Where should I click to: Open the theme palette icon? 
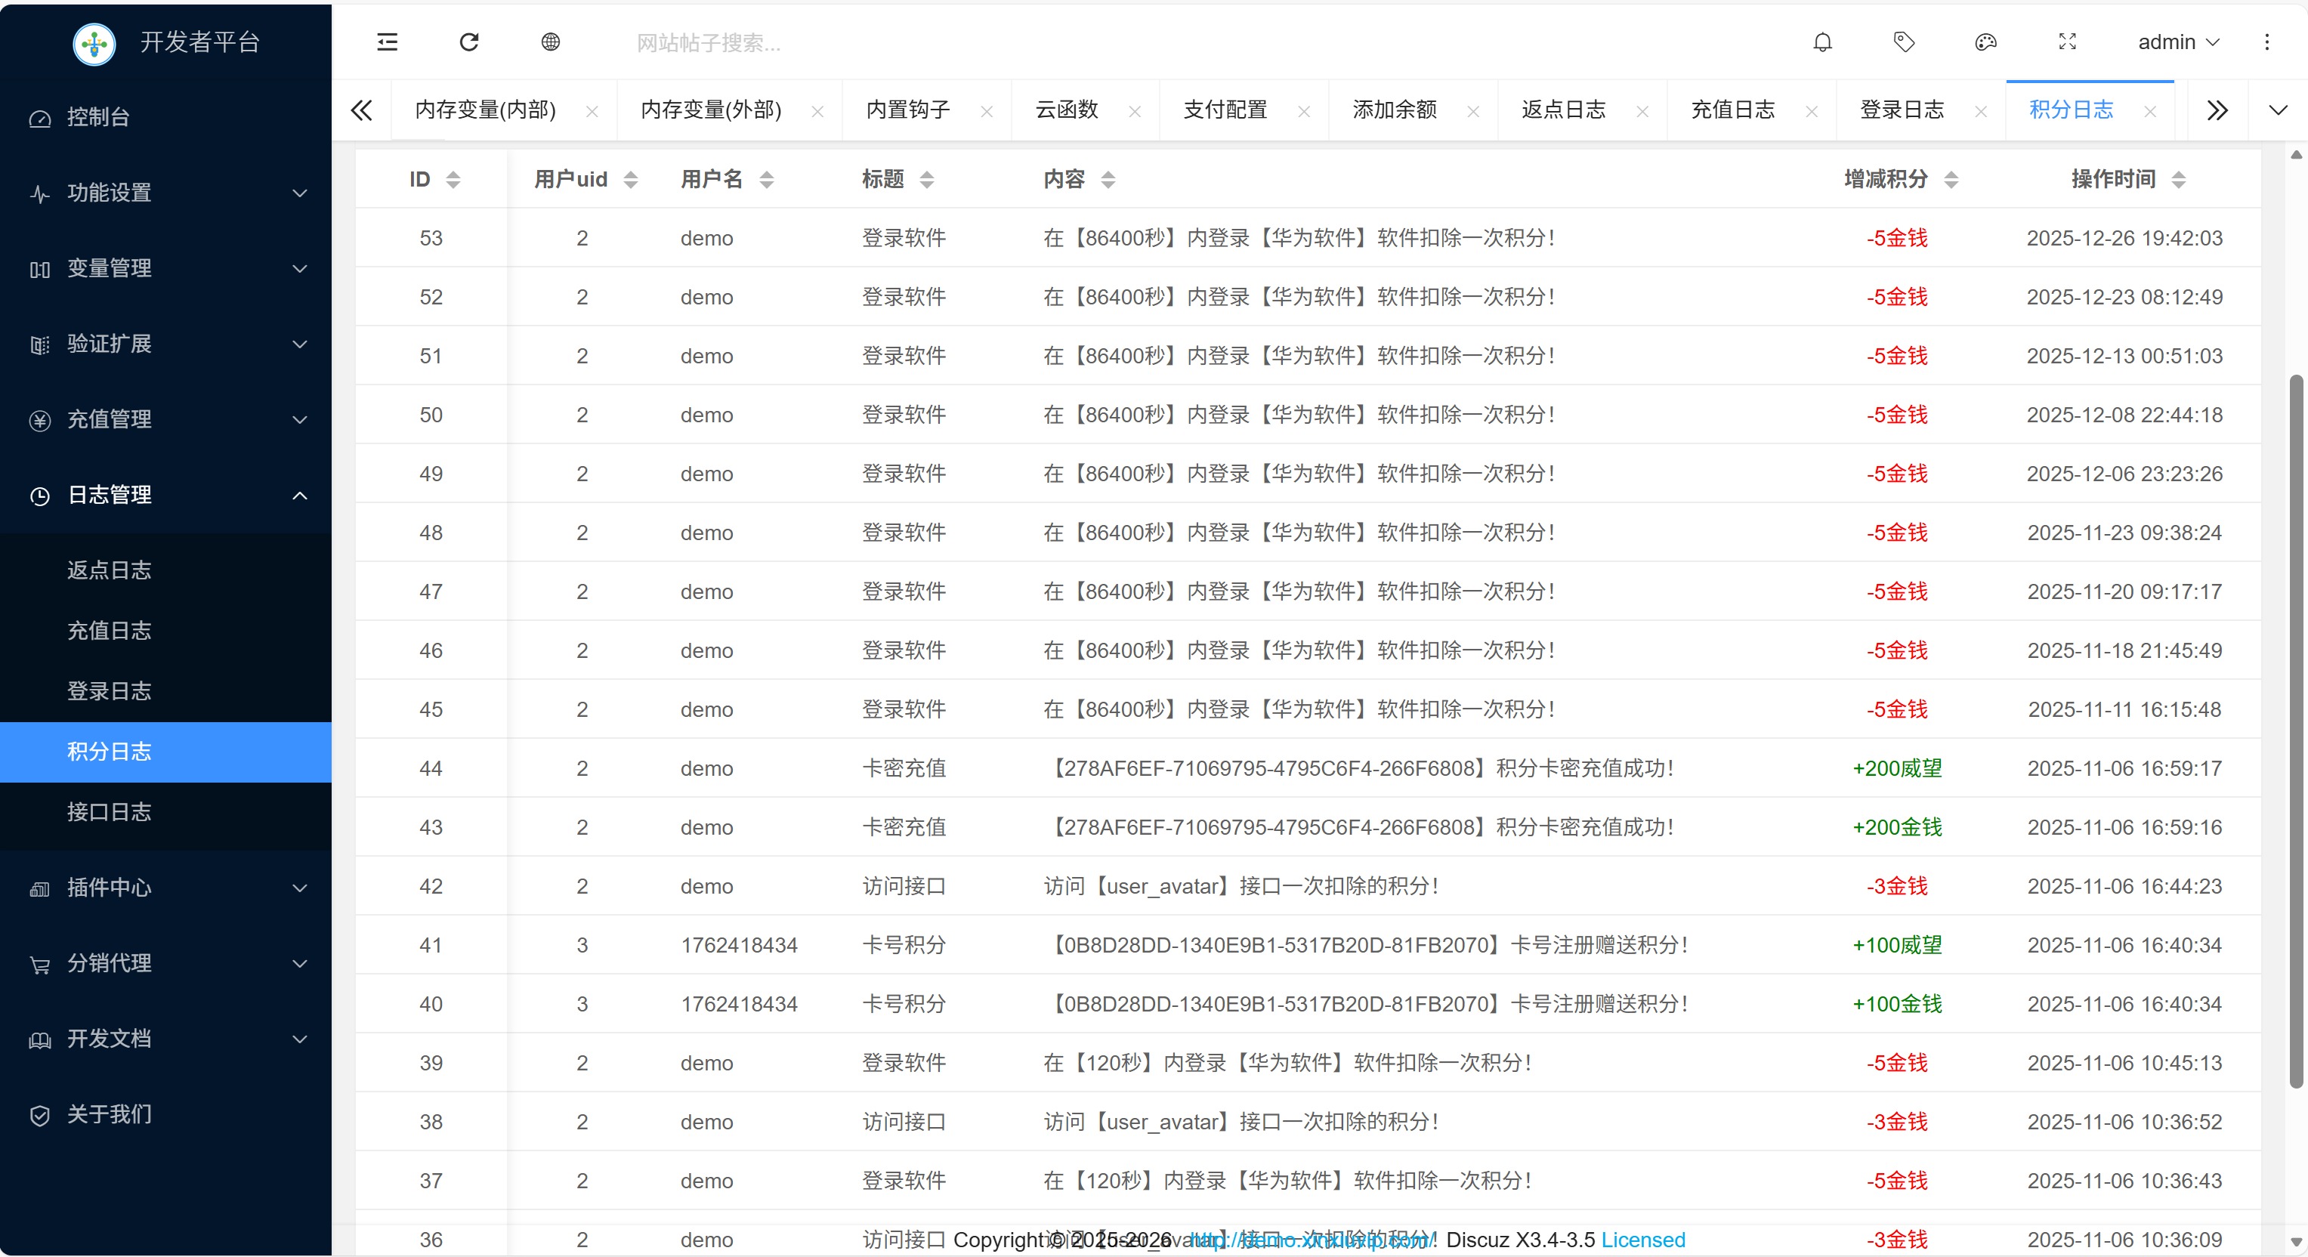pos(1985,42)
